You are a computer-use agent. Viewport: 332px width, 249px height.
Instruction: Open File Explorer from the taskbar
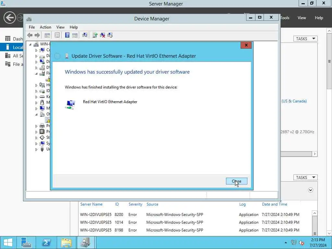(66, 243)
